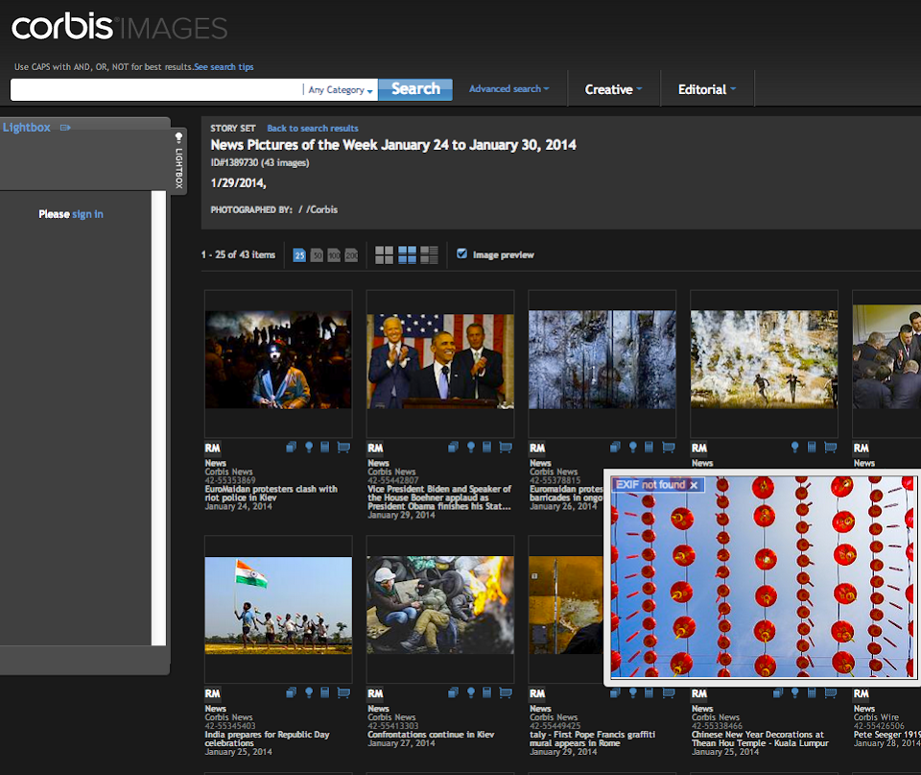The height and width of the screenshot is (775, 921).
Task: Add India Republic Day image to cart
Action: [x=343, y=693]
